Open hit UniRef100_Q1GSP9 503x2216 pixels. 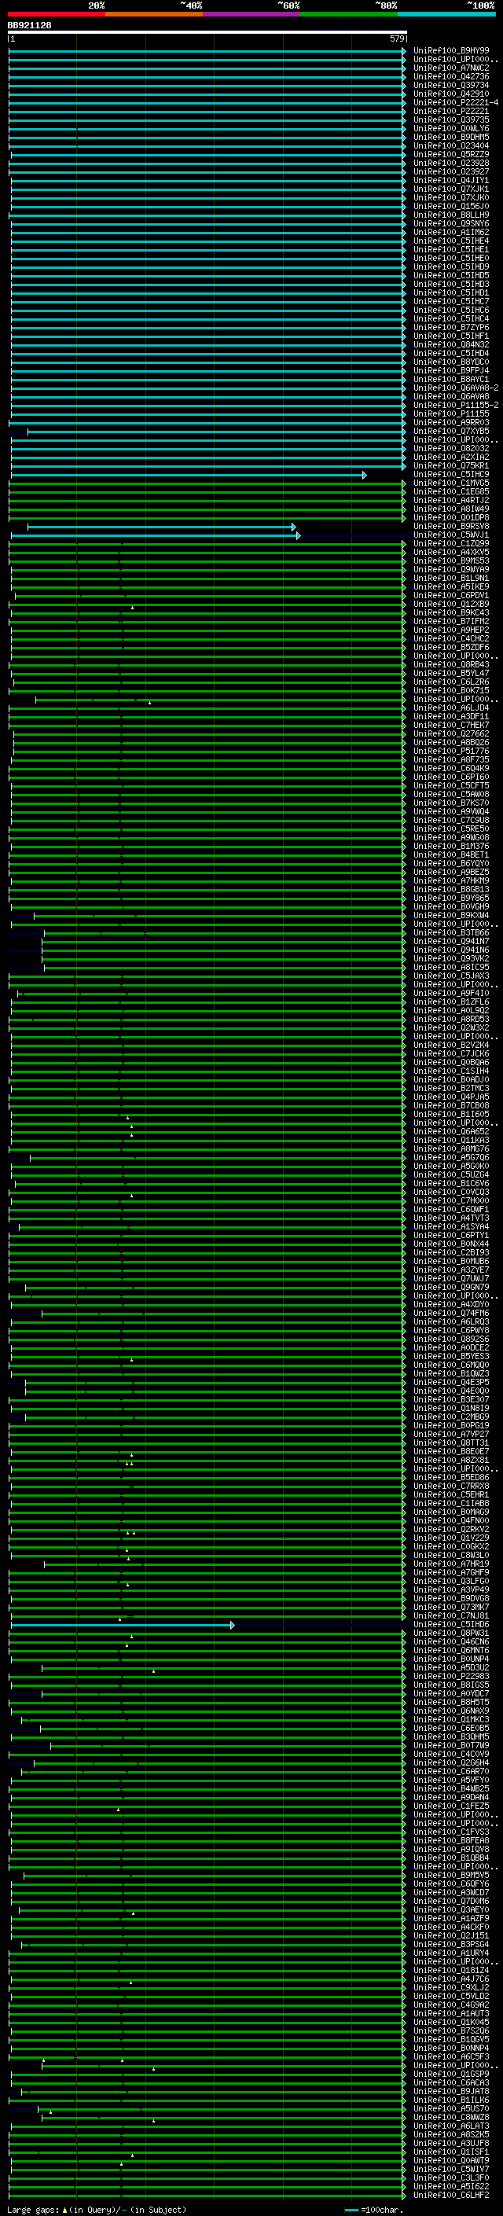451,2074
